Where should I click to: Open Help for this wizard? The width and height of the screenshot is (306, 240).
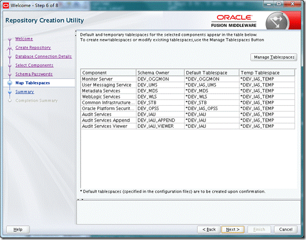coord(18,230)
